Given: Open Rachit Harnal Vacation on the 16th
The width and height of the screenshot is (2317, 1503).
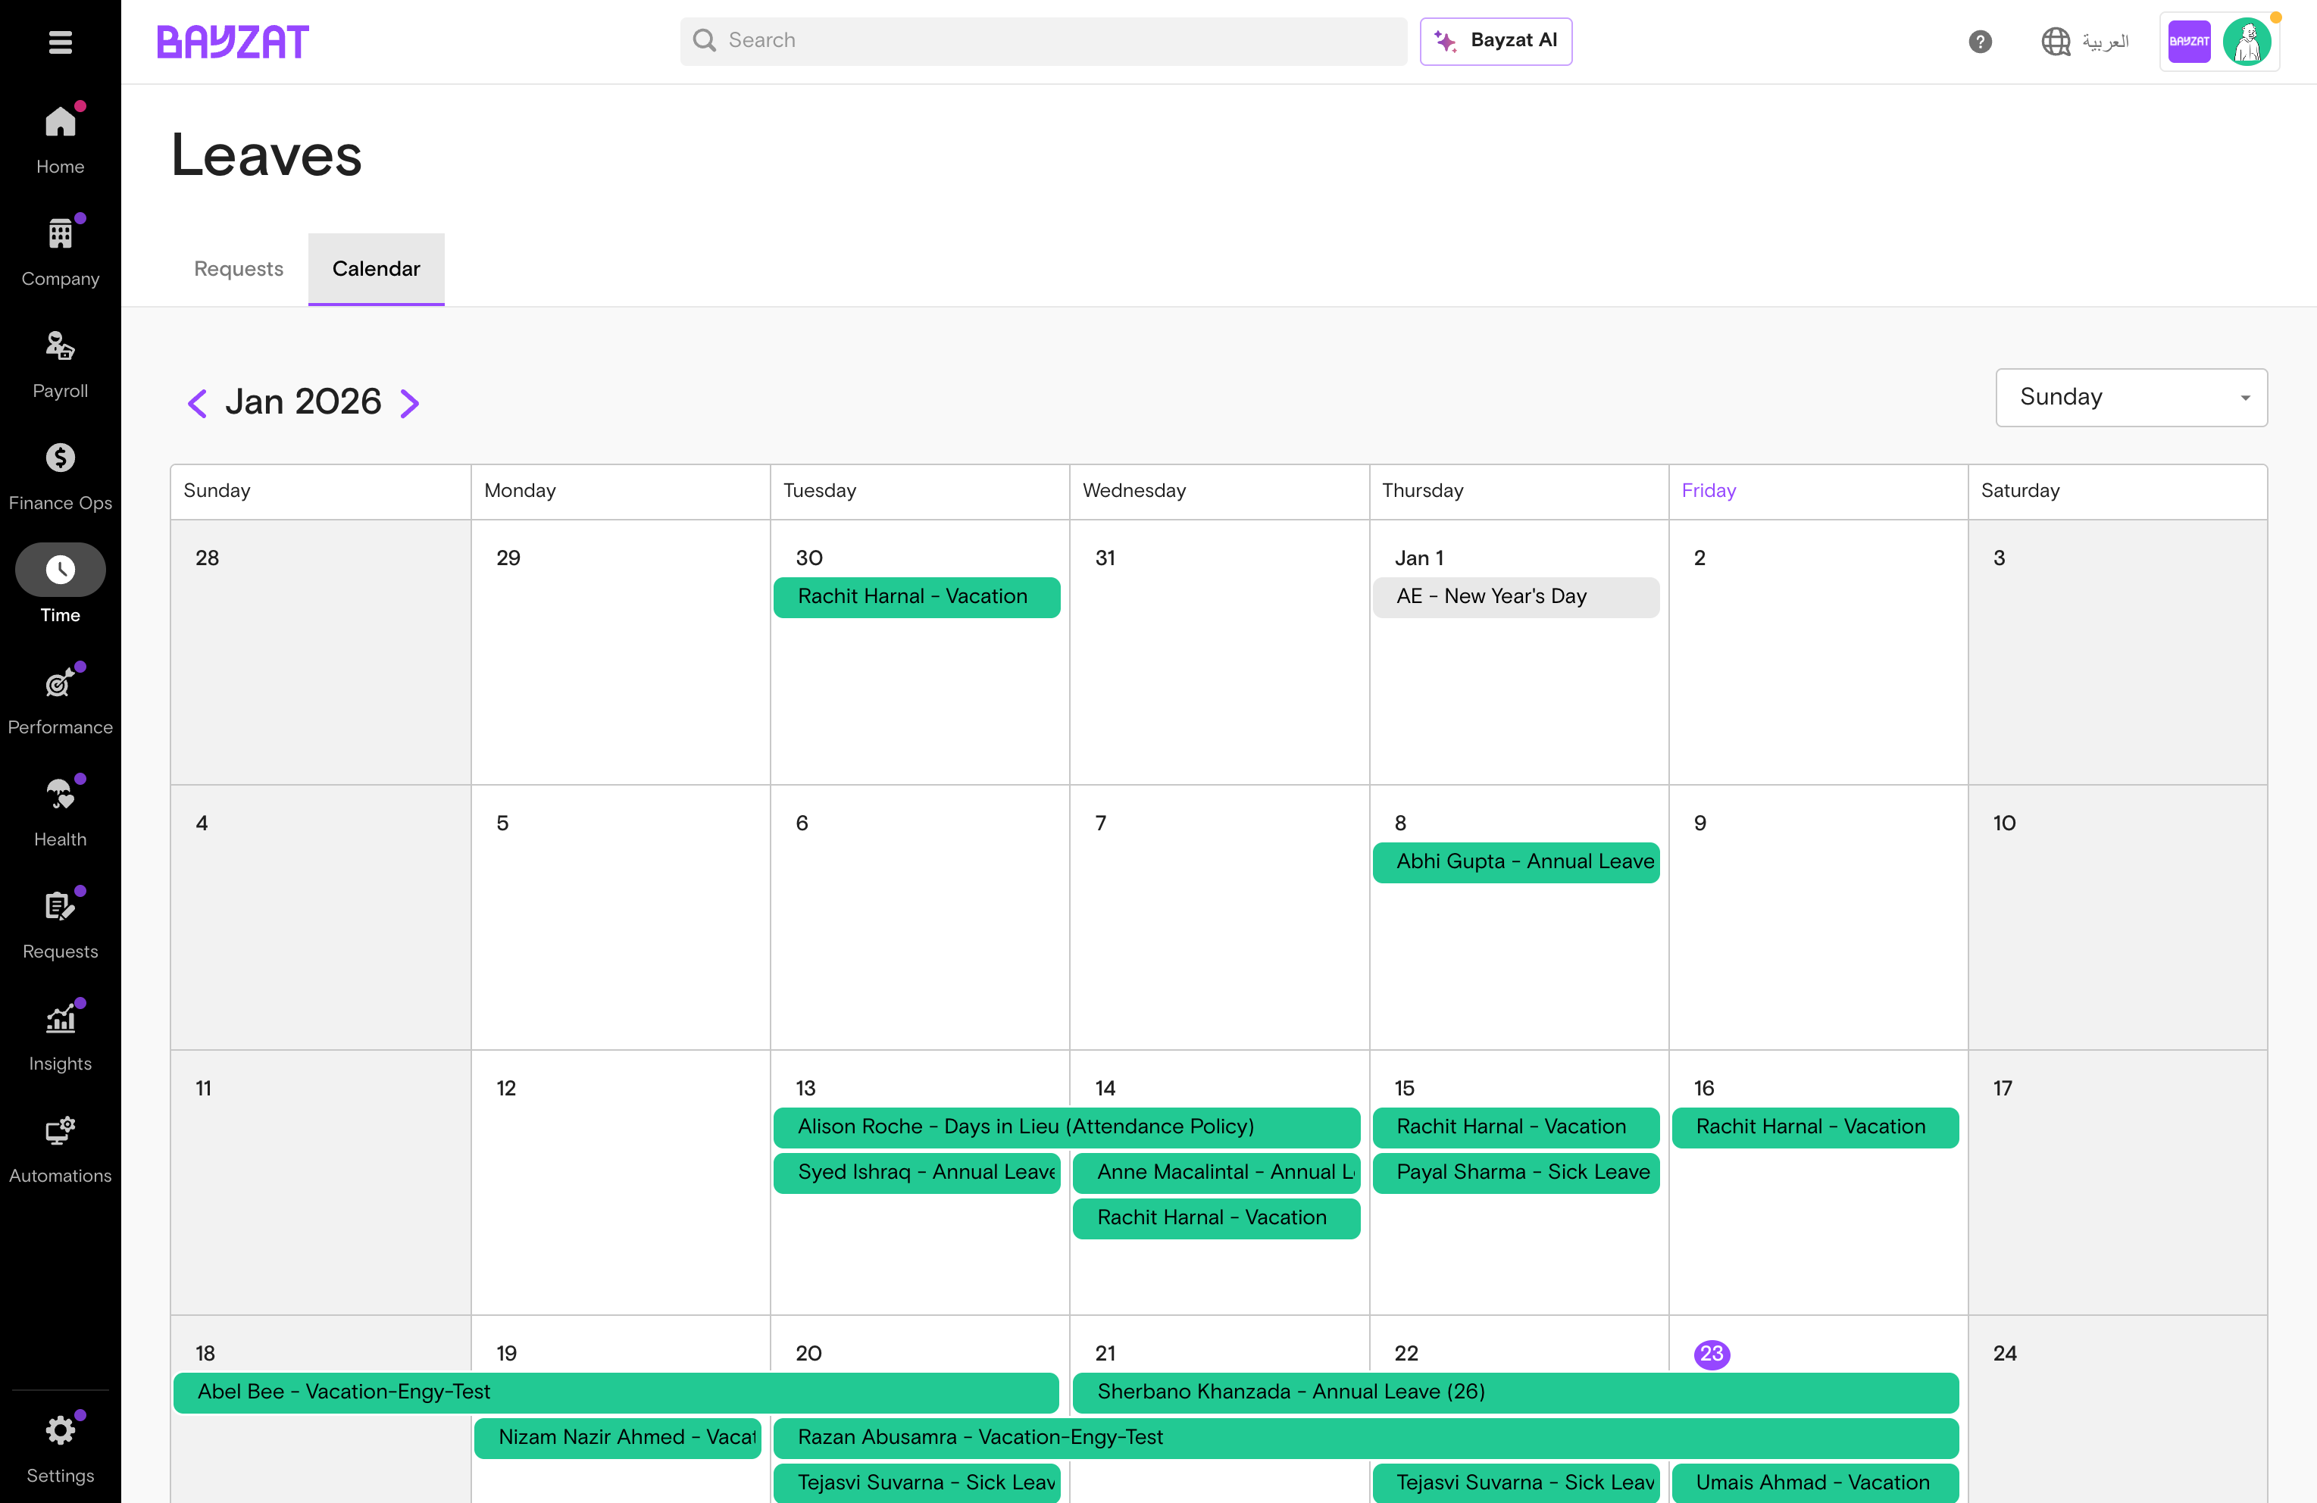Looking at the screenshot, I should coord(1815,1127).
